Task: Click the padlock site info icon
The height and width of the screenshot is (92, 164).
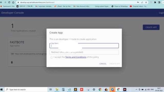Action: 18,2
